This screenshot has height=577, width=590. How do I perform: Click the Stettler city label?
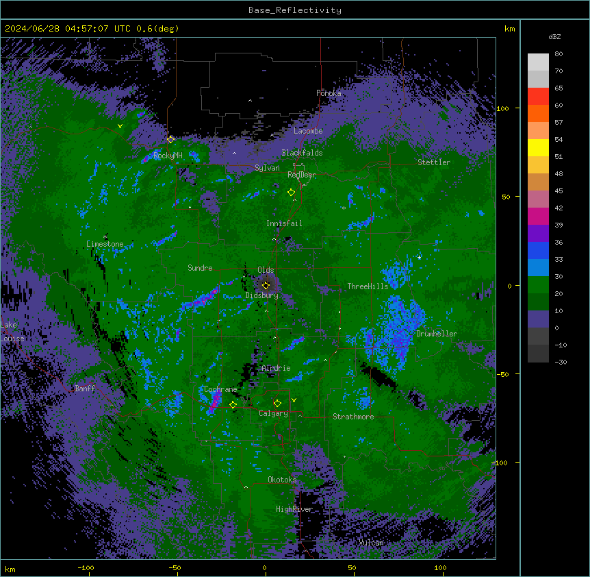tap(434, 162)
